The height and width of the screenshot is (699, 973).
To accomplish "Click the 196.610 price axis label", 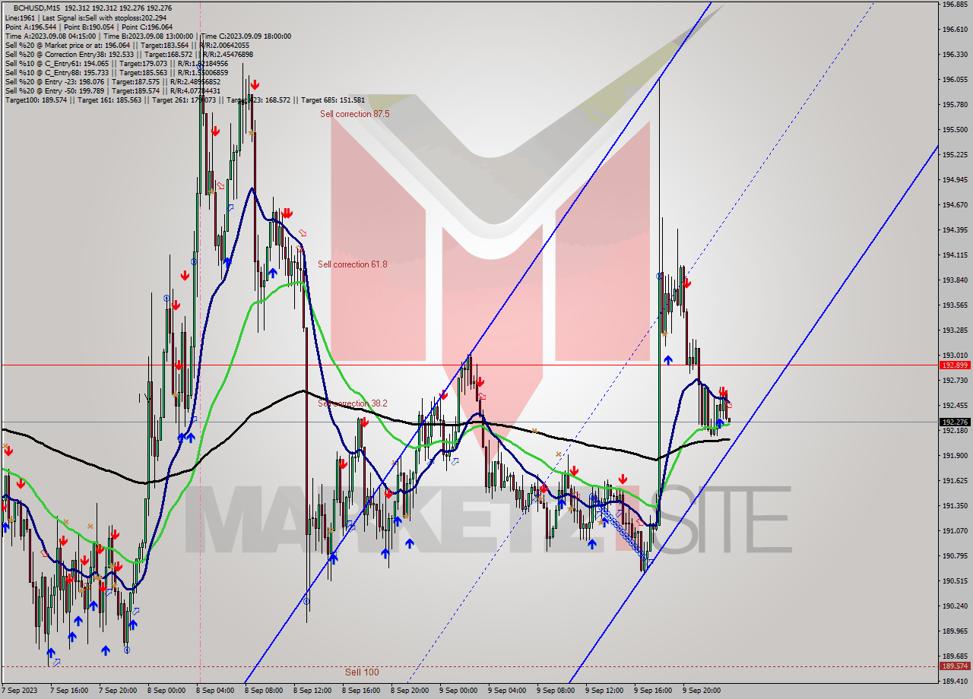I will pos(954,30).
